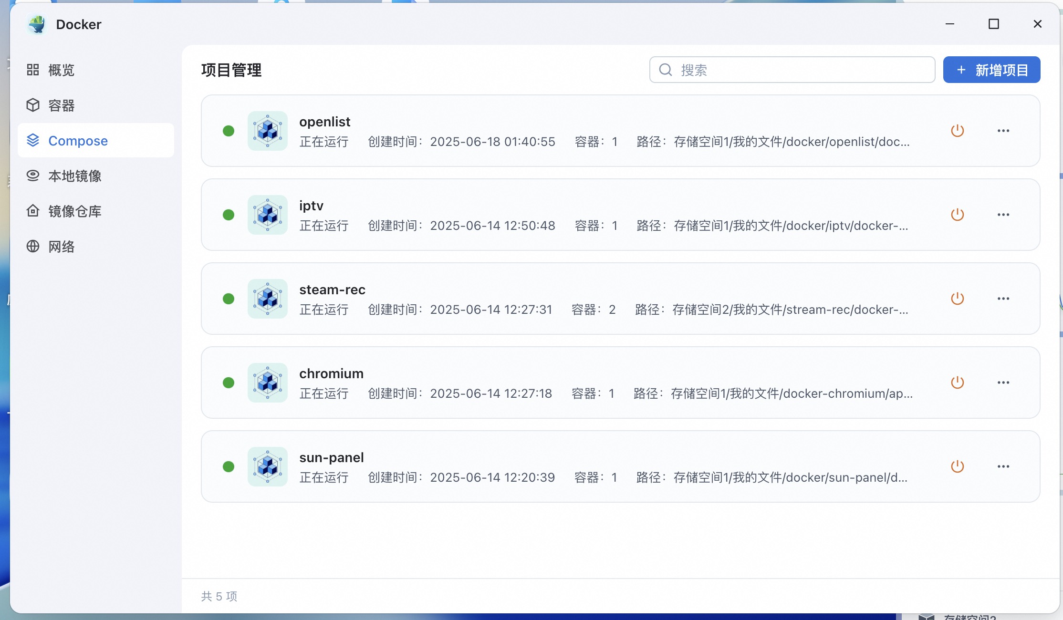This screenshot has width=1063, height=620.
Task: Open the 网络 network page
Action: [x=61, y=247]
